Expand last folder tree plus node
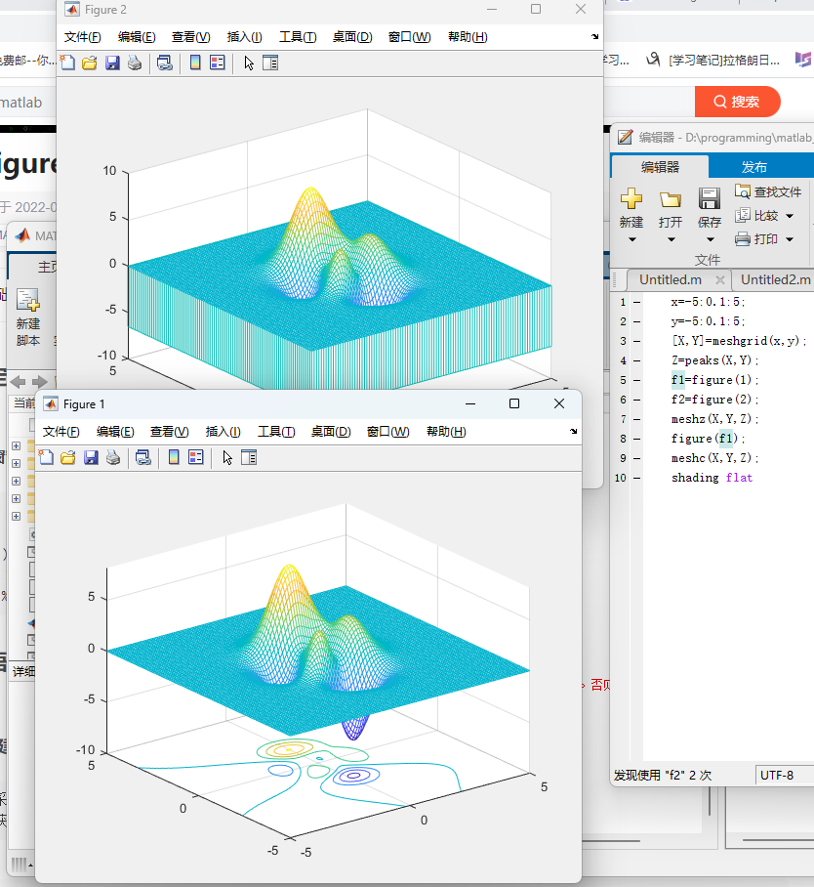The height and width of the screenshot is (887, 814). [x=16, y=517]
